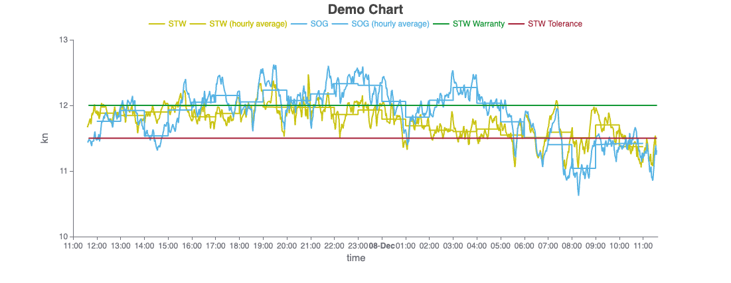Image resolution: width=731 pixels, height=283 pixels.
Task: Click the 09:00 x-axis tick label
Action: tap(596, 245)
